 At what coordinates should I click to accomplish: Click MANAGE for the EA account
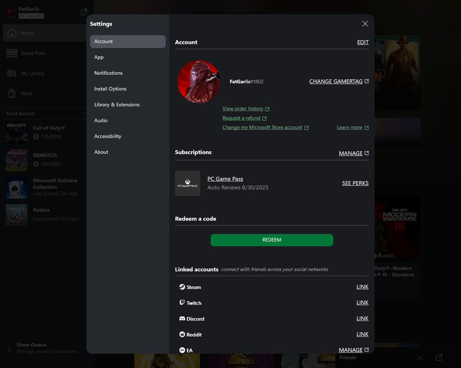pos(354,350)
